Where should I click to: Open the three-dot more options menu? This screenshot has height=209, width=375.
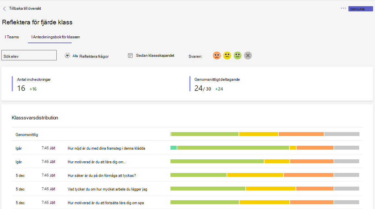pos(343,8)
